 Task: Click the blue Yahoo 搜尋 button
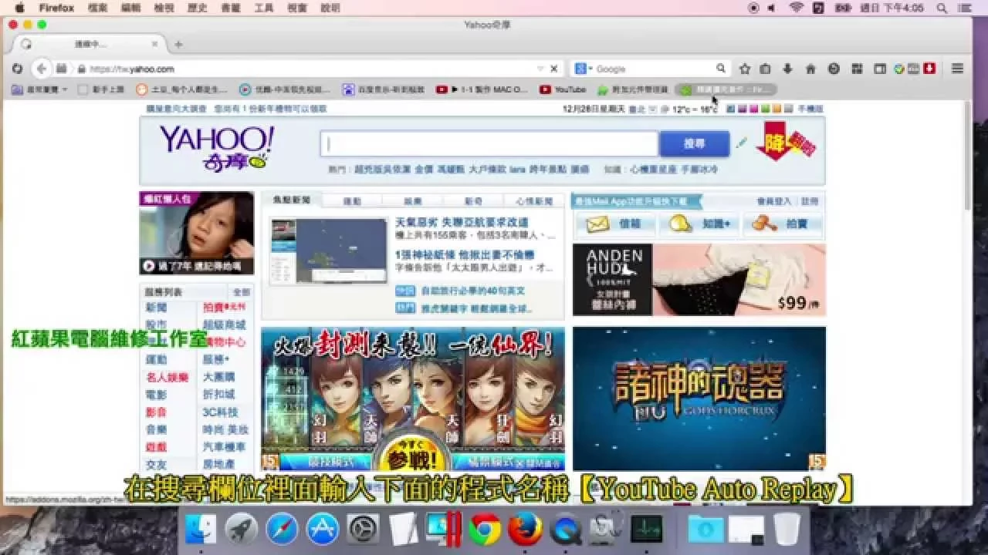click(x=695, y=143)
